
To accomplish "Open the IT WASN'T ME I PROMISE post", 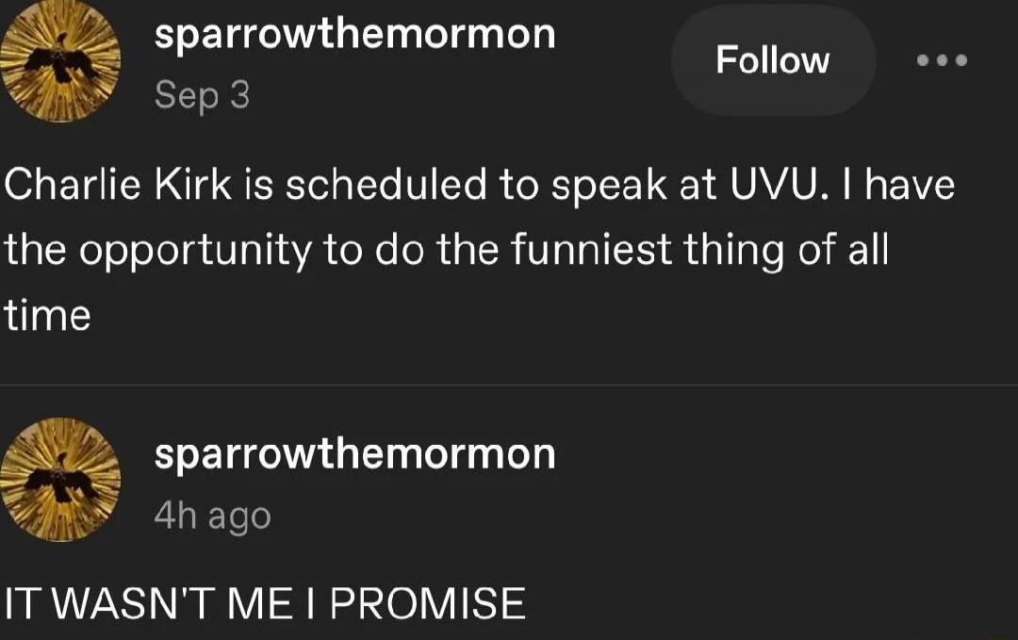I will [265, 603].
